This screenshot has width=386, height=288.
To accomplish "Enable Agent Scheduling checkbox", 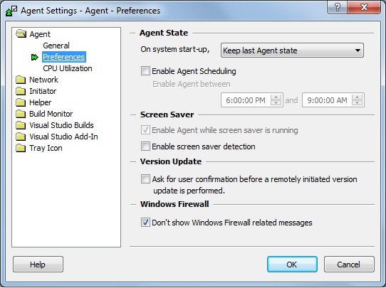I will (x=145, y=71).
